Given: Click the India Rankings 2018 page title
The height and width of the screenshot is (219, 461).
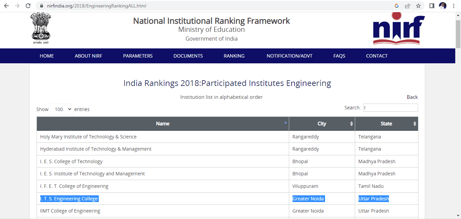Looking at the screenshot, I should 227,83.
